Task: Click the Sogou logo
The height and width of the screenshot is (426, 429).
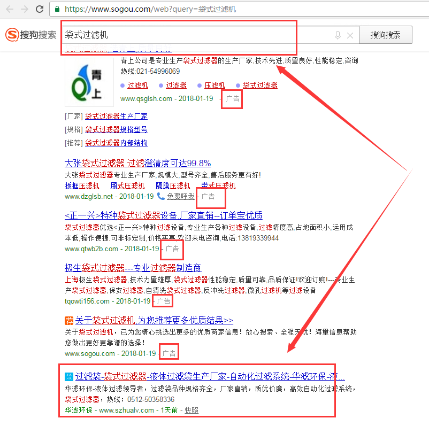Action: (30, 35)
